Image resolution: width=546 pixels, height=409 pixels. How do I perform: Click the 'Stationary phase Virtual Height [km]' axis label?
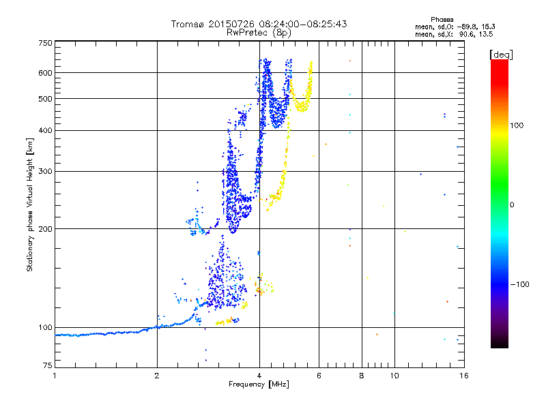29,204
